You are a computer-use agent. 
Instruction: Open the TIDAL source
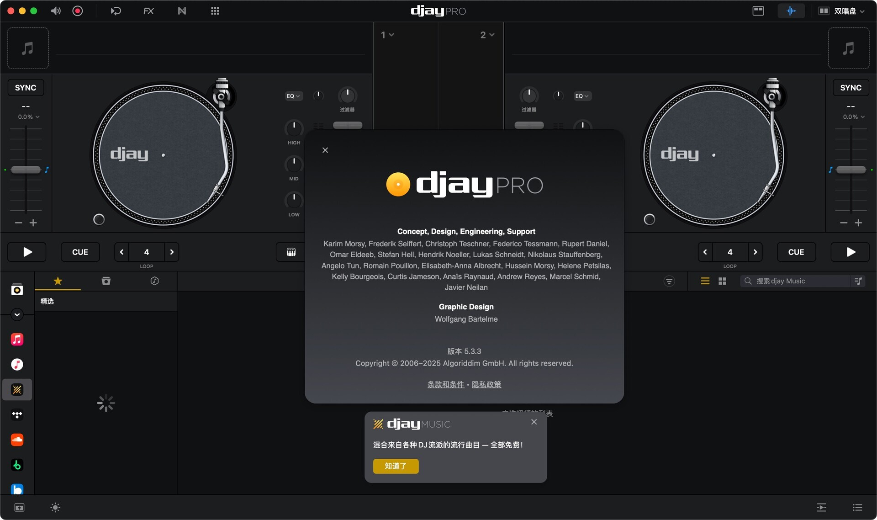coord(17,415)
